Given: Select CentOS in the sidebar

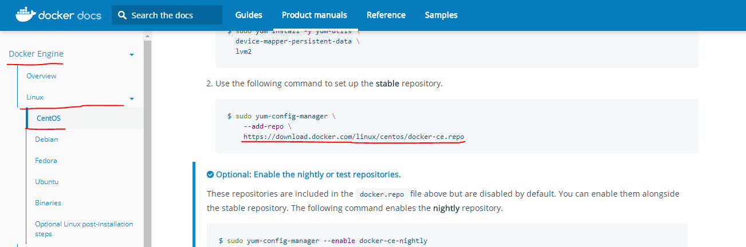Looking at the screenshot, I should click(48, 118).
